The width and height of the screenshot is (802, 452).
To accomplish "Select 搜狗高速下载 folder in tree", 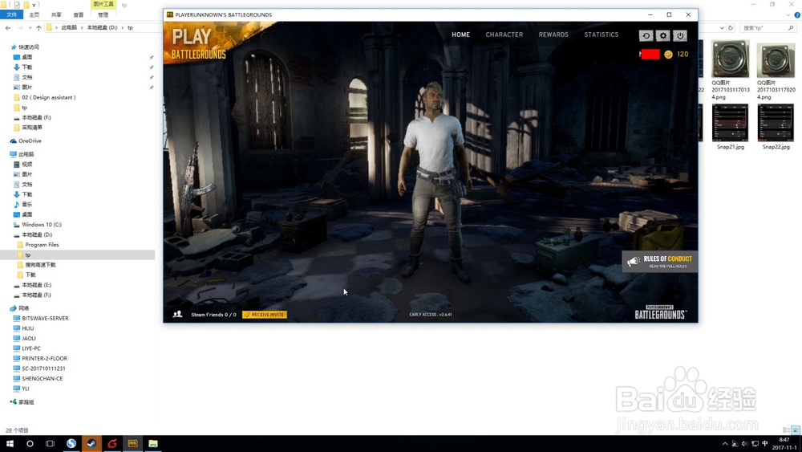I will pyautogui.click(x=40, y=265).
